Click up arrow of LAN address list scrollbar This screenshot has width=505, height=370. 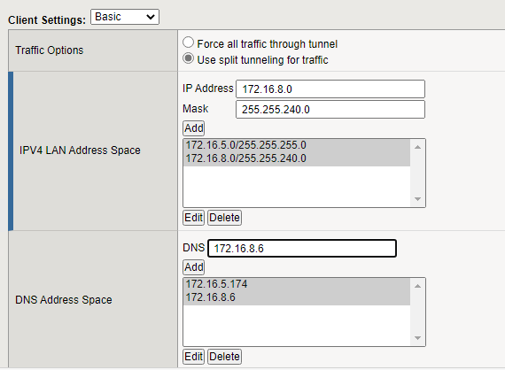(x=417, y=147)
